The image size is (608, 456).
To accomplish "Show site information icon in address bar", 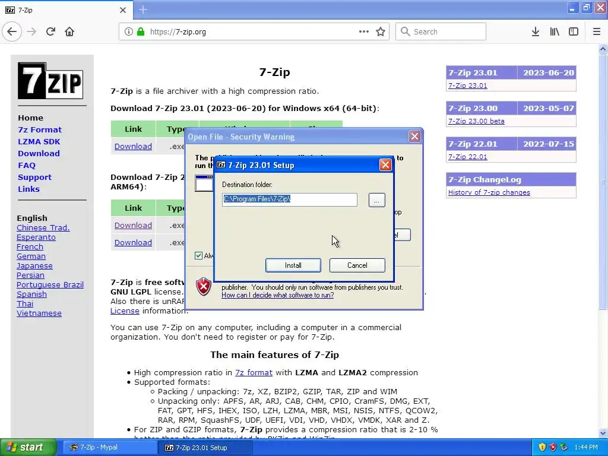I will 129,31.
